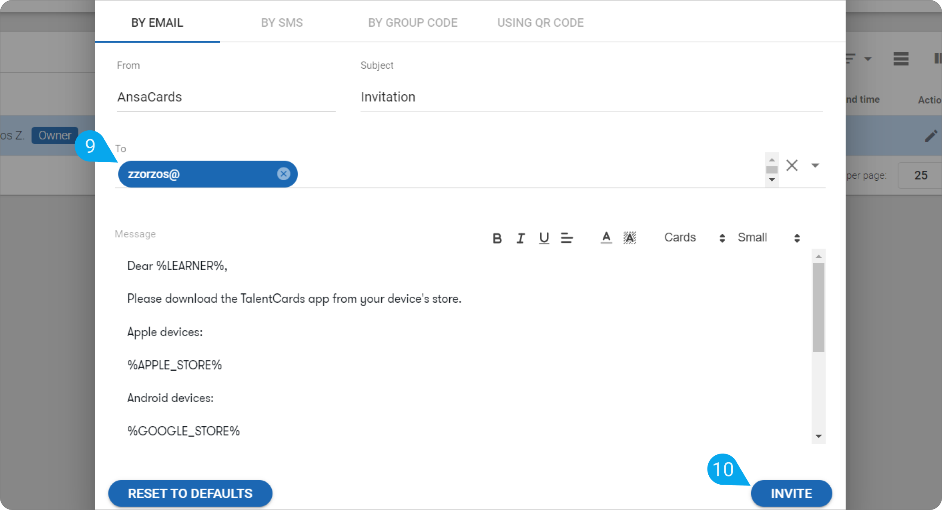Edit the owner row with pencil icon
Image resolution: width=942 pixels, height=510 pixels.
coord(931,136)
